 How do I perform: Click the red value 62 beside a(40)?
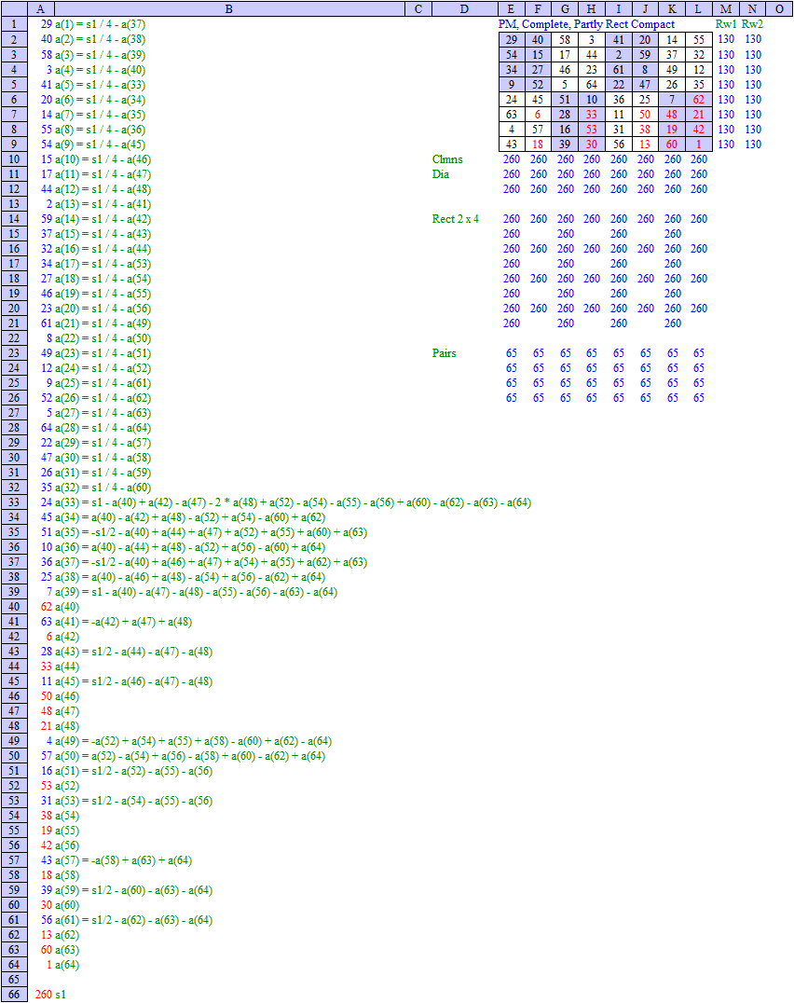[x=47, y=607]
